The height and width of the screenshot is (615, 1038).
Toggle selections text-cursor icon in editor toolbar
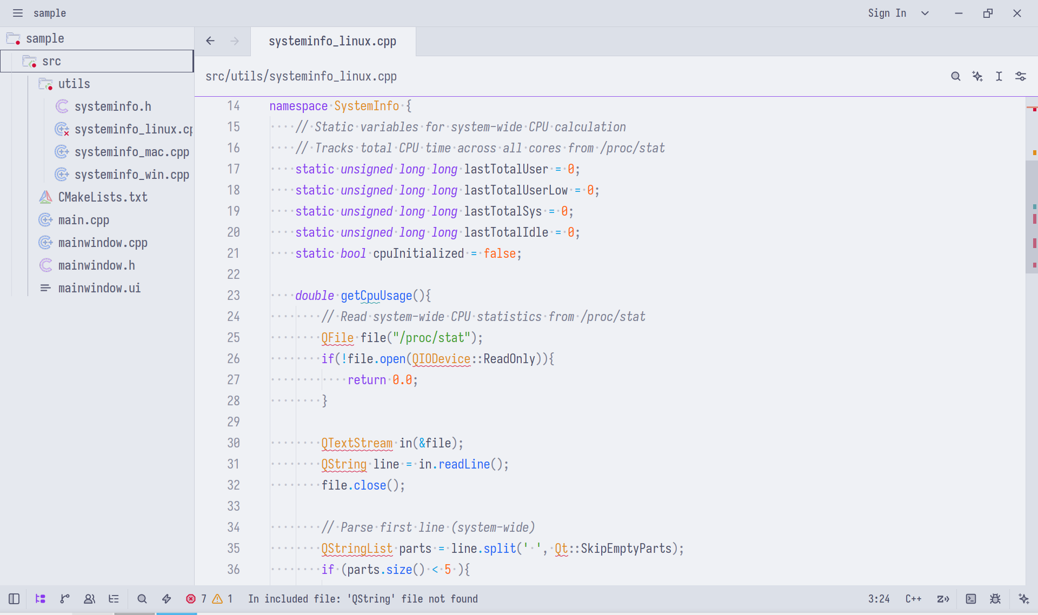999,76
